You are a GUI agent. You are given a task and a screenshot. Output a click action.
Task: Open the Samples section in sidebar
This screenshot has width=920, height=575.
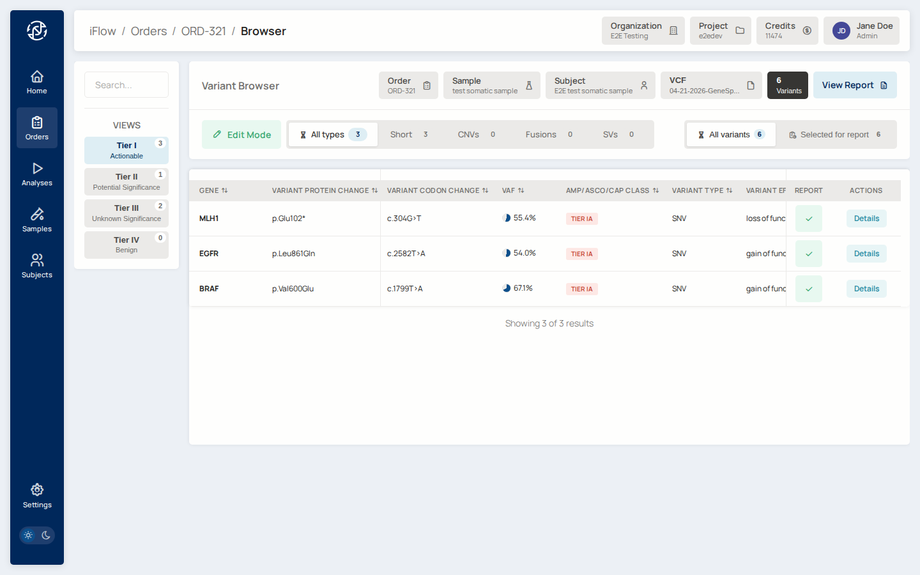pos(37,220)
